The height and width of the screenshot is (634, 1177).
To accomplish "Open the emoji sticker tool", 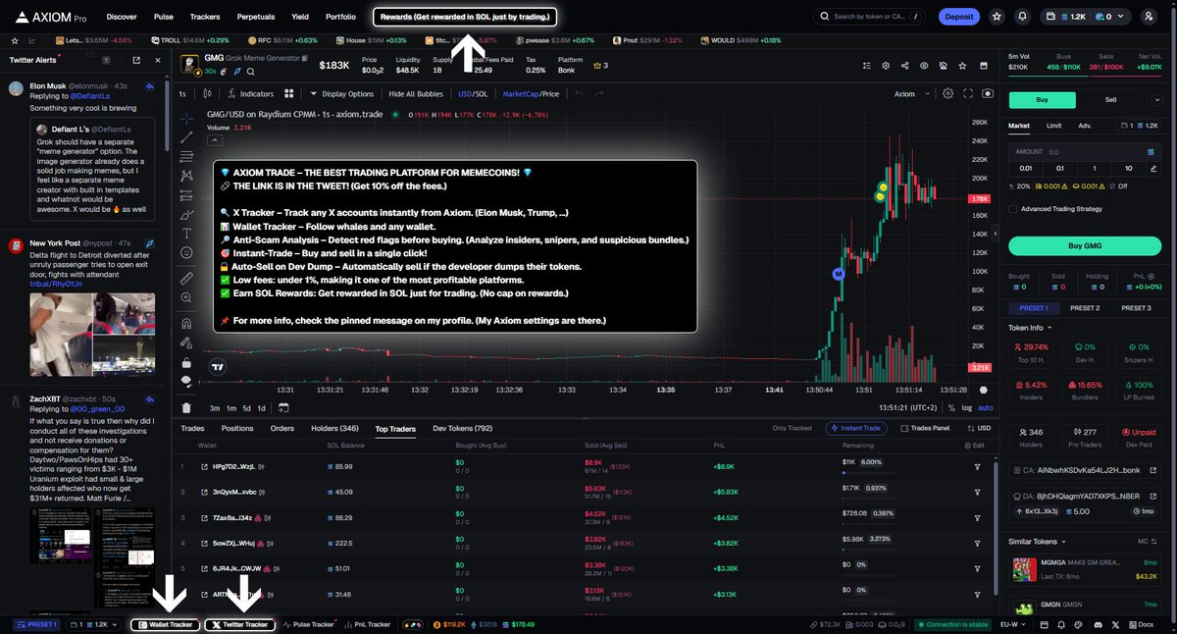I will tap(186, 253).
